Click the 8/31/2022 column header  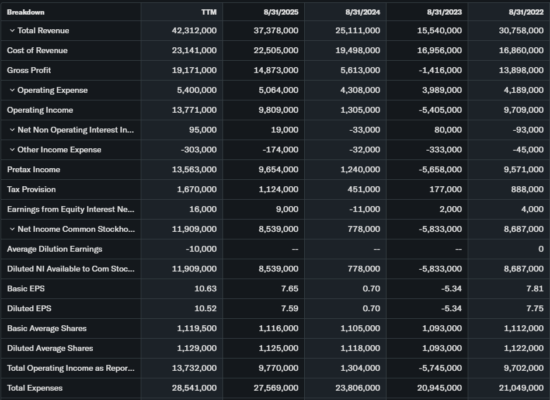click(525, 12)
